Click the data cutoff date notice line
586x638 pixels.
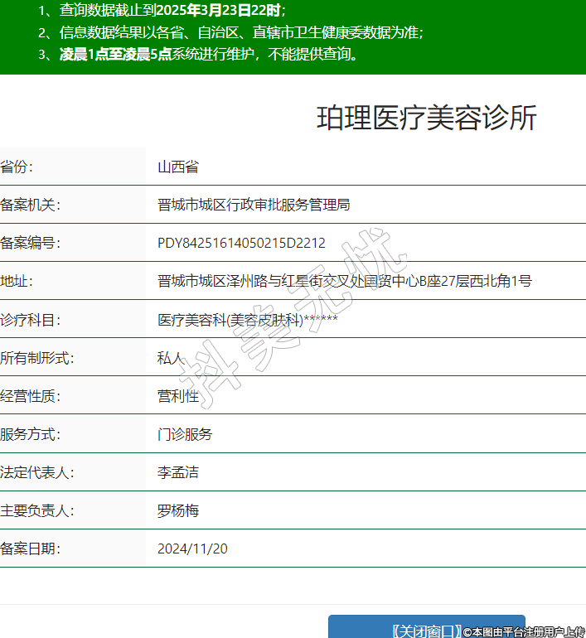pos(162,12)
